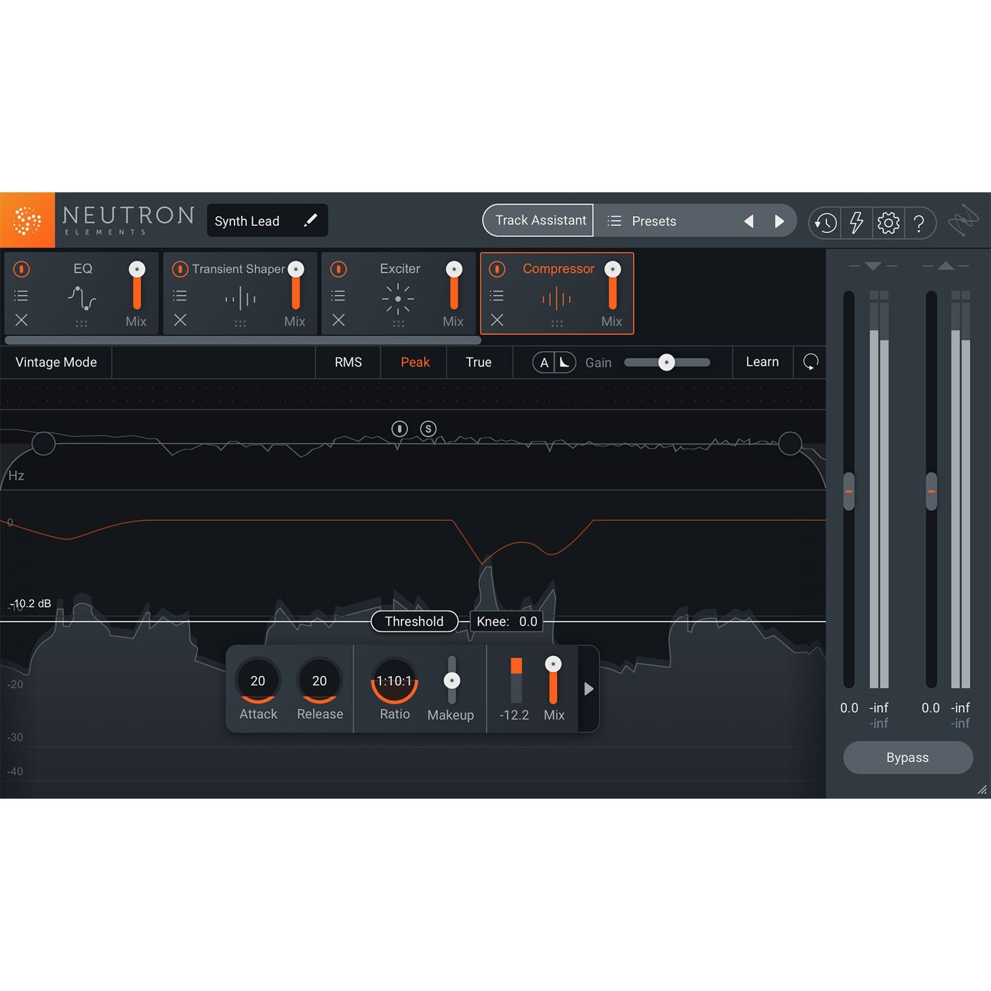Open Transient Shaper module presets list icon
This screenshot has width=991, height=991.
click(180, 296)
